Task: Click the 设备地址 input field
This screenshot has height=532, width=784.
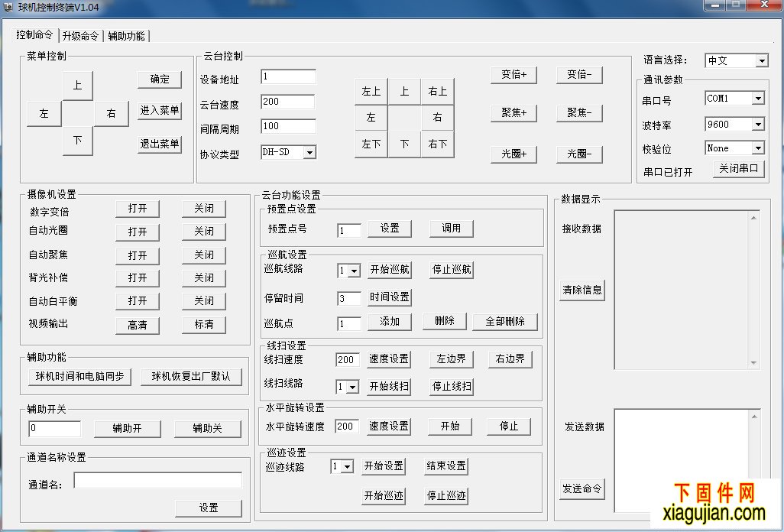Action: (289, 76)
